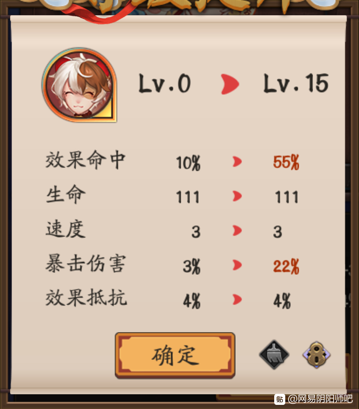Click the large red level arrow
Image resolution: width=359 pixels, height=409 pixels.
point(230,84)
